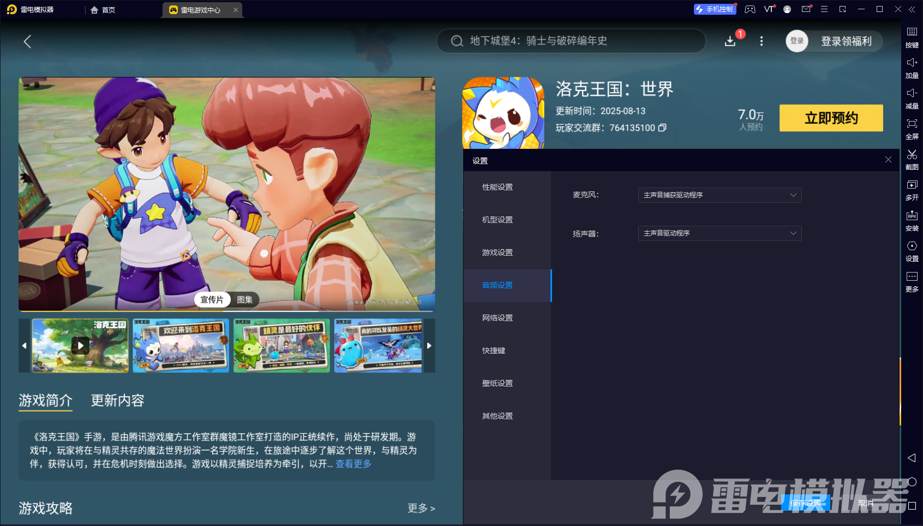Select 音频设置 in the settings menu
The image size is (923, 526).
point(507,285)
